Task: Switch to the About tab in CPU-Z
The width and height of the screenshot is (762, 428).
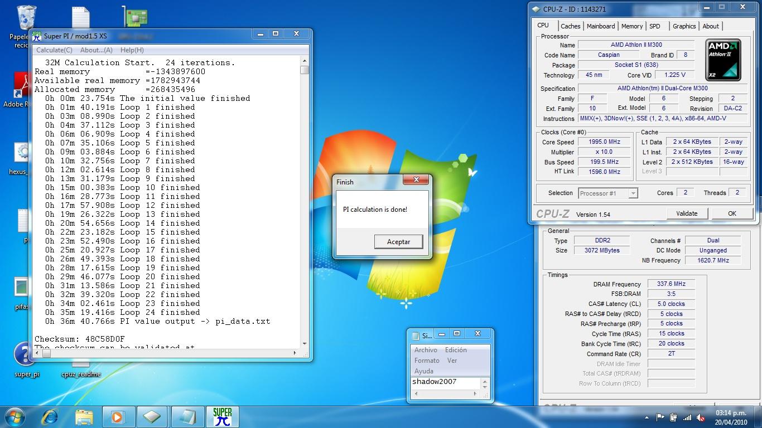Action: (711, 26)
